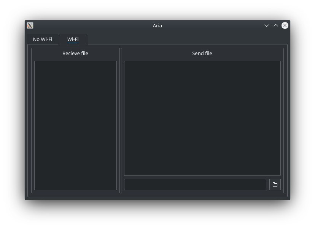This screenshot has width=315, height=229.
Task: Focus the file path input field
Action: point(195,185)
